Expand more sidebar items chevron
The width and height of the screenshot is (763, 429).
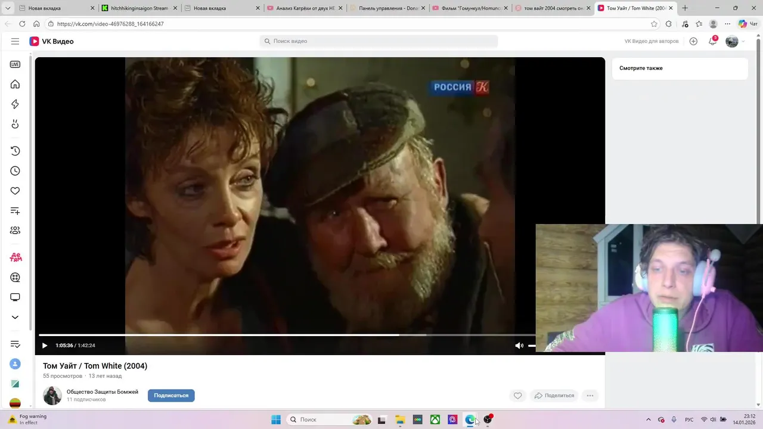point(15,317)
